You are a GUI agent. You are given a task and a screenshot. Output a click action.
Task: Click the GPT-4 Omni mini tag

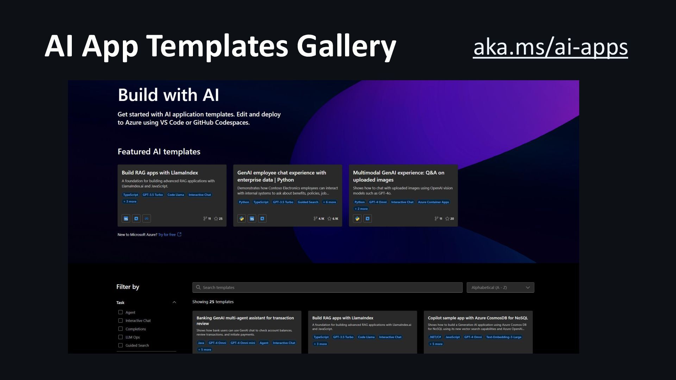click(x=243, y=343)
